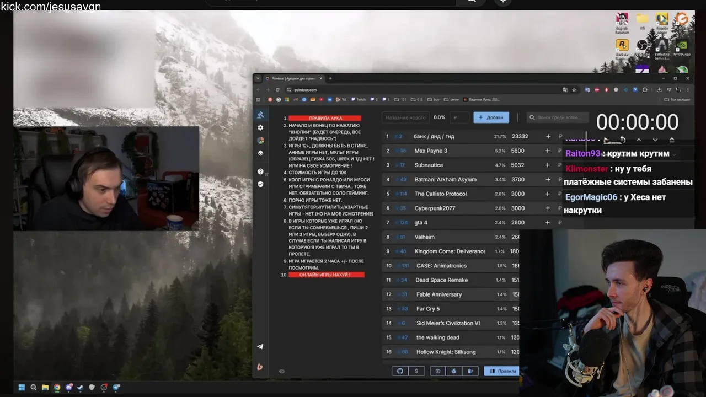Bookmark this page with the star icon
This screenshot has width=706, height=397.
(x=574, y=89)
